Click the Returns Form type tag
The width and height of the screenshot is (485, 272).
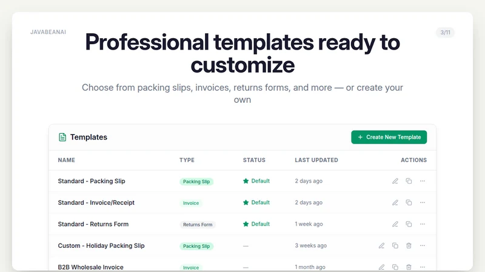[198, 224]
